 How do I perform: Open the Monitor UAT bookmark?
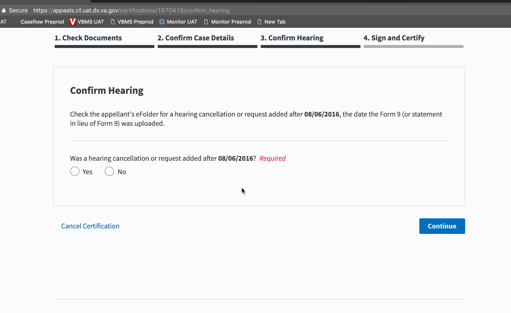[178, 22]
